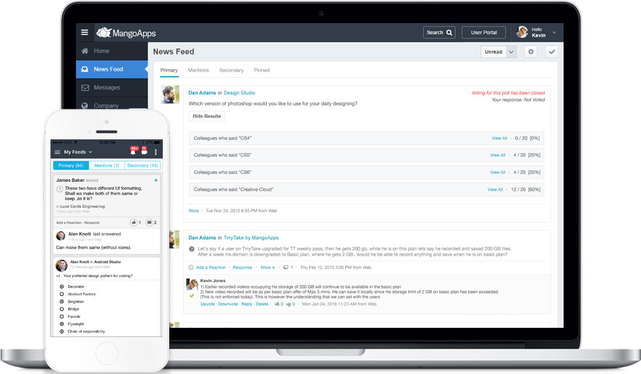Tap the Primary (94) tab on the phone
641x374 pixels.
[x=71, y=165]
